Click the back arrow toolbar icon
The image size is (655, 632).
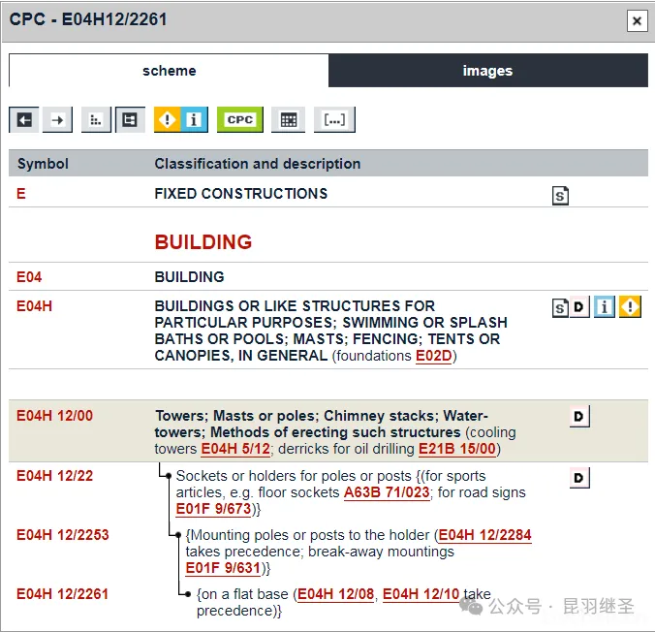coord(24,119)
